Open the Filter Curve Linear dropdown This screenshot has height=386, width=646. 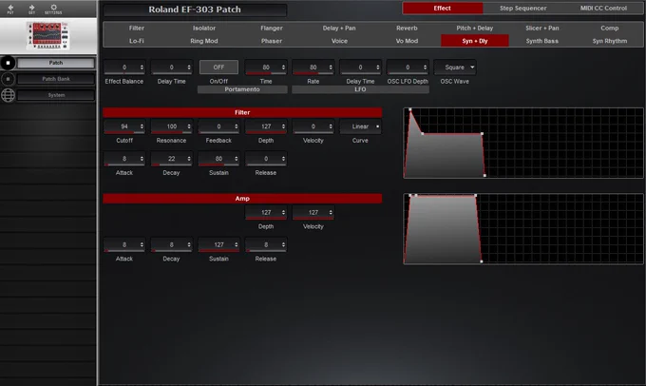(360, 126)
